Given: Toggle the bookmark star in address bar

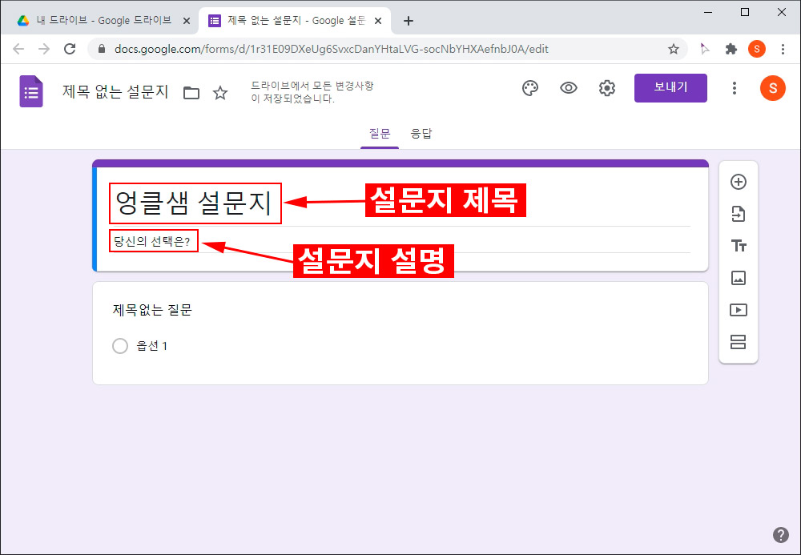Looking at the screenshot, I should 673,49.
